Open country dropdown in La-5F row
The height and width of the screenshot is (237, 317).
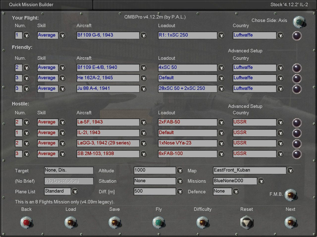click(x=280, y=122)
